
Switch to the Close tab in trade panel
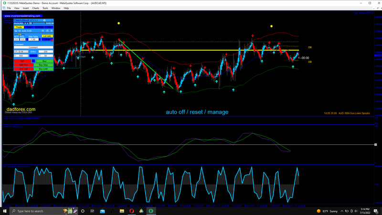click(x=29, y=27)
